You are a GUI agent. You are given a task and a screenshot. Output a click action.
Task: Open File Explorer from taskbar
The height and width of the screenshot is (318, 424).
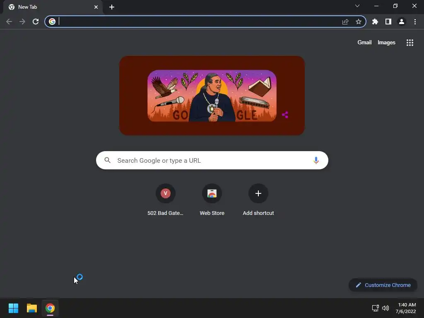click(x=31, y=308)
